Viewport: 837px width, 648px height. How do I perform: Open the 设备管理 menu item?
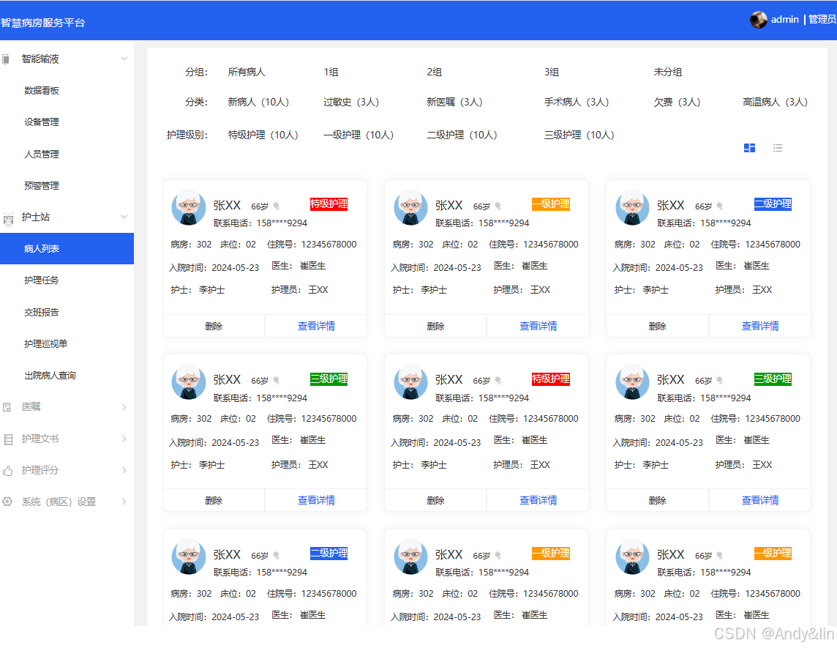(42, 122)
